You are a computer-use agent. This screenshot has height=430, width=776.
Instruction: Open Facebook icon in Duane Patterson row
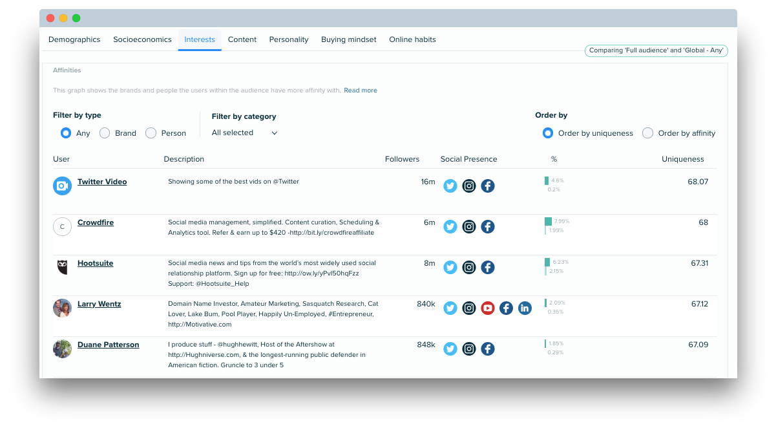pyautogui.click(x=488, y=349)
